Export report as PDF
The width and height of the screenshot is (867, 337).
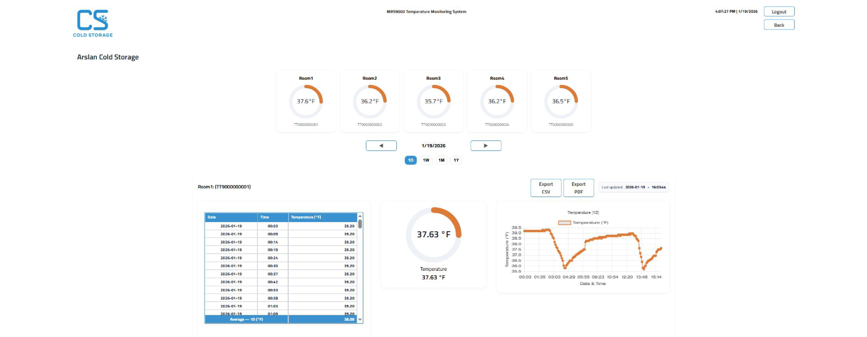578,188
